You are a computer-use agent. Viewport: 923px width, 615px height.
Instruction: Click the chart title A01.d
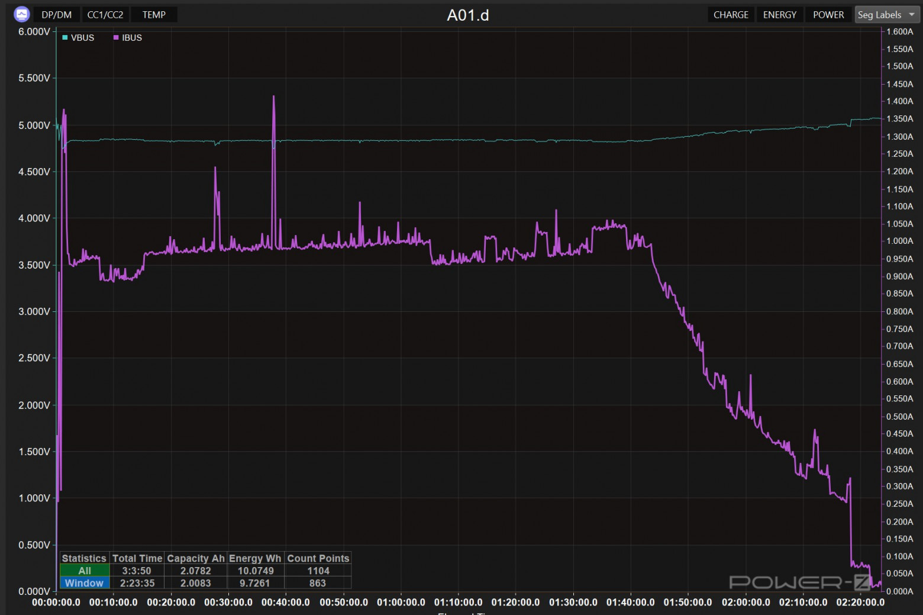click(468, 15)
